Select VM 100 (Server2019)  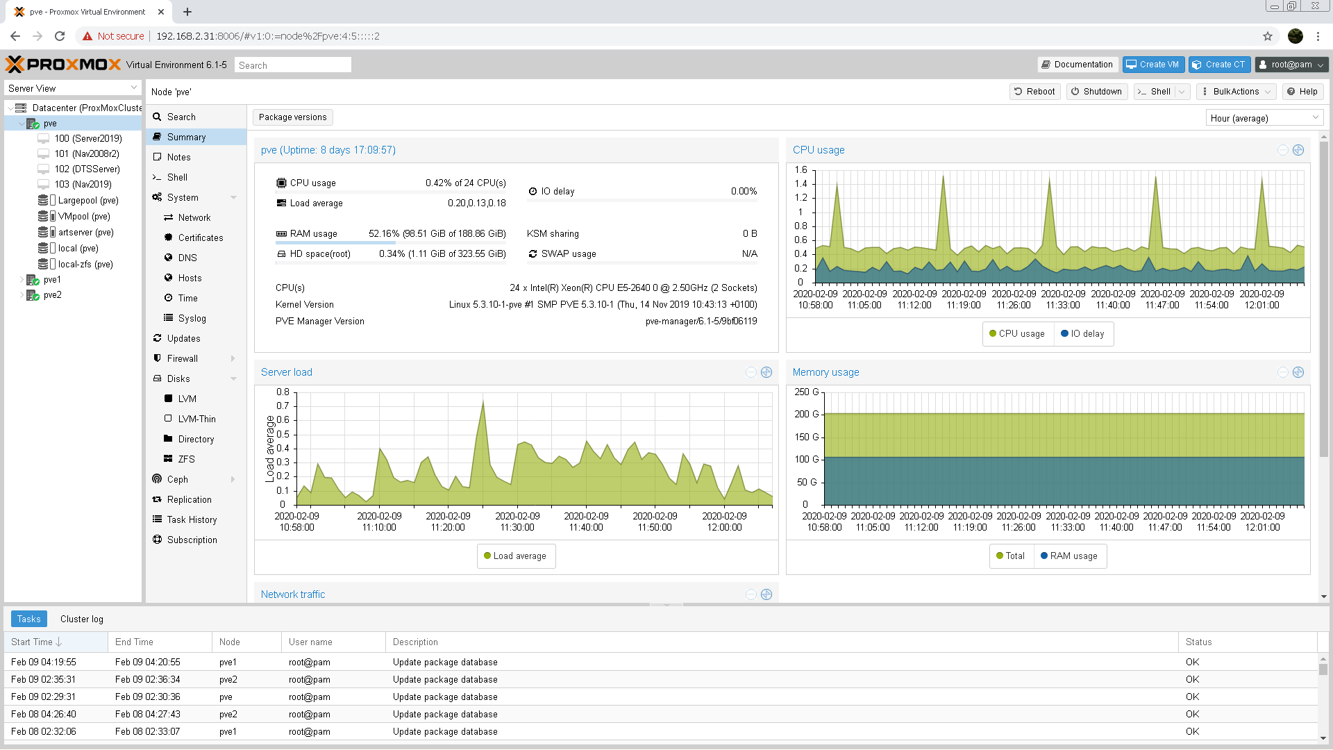(x=88, y=139)
